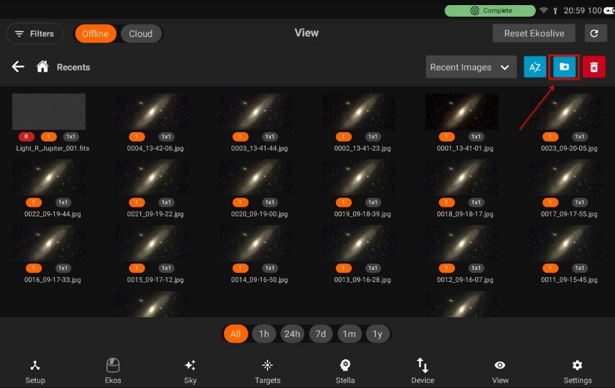Click orange 1 badge under 0004_13-42-06.jpg
Viewport: 615px width, 388px height.
coord(137,137)
